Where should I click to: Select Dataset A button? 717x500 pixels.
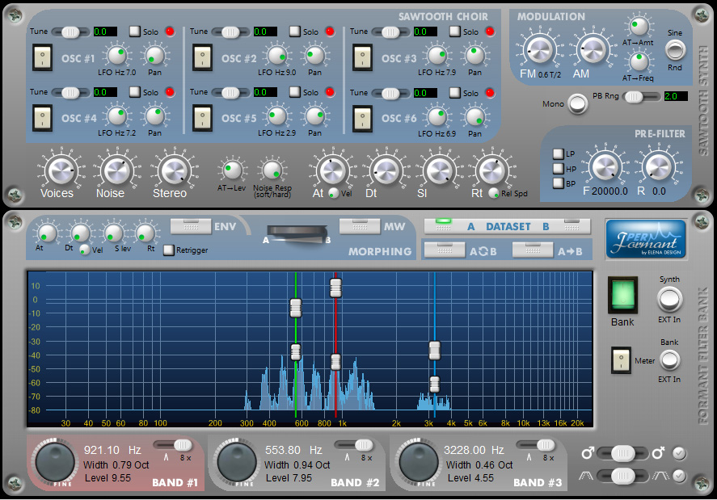tap(443, 226)
